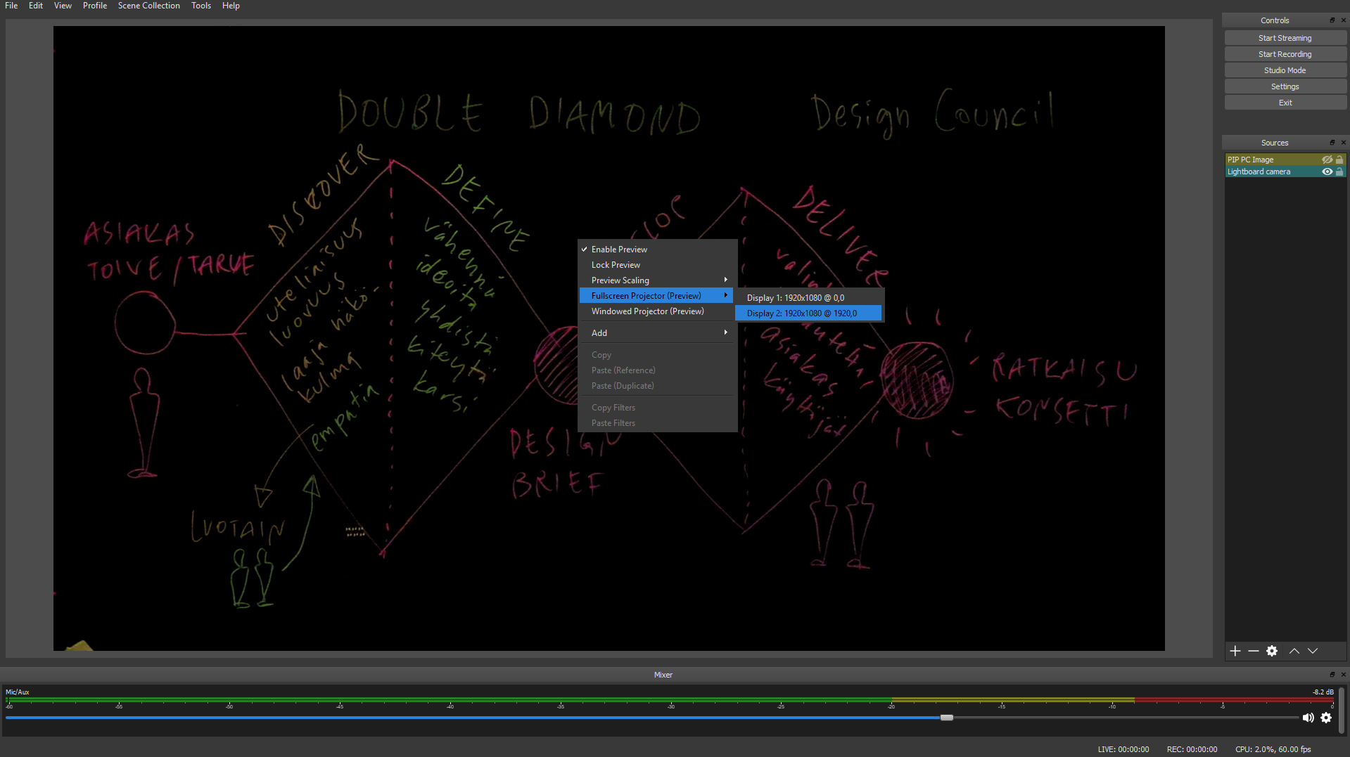Open the Edit menu
Viewport: 1350px width, 757px height.
[x=36, y=6]
